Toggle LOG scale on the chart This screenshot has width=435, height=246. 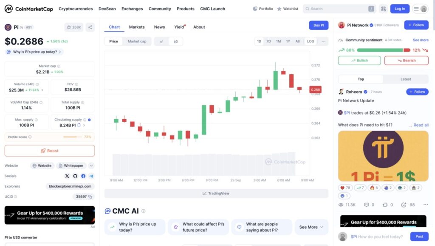click(x=310, y=41)
